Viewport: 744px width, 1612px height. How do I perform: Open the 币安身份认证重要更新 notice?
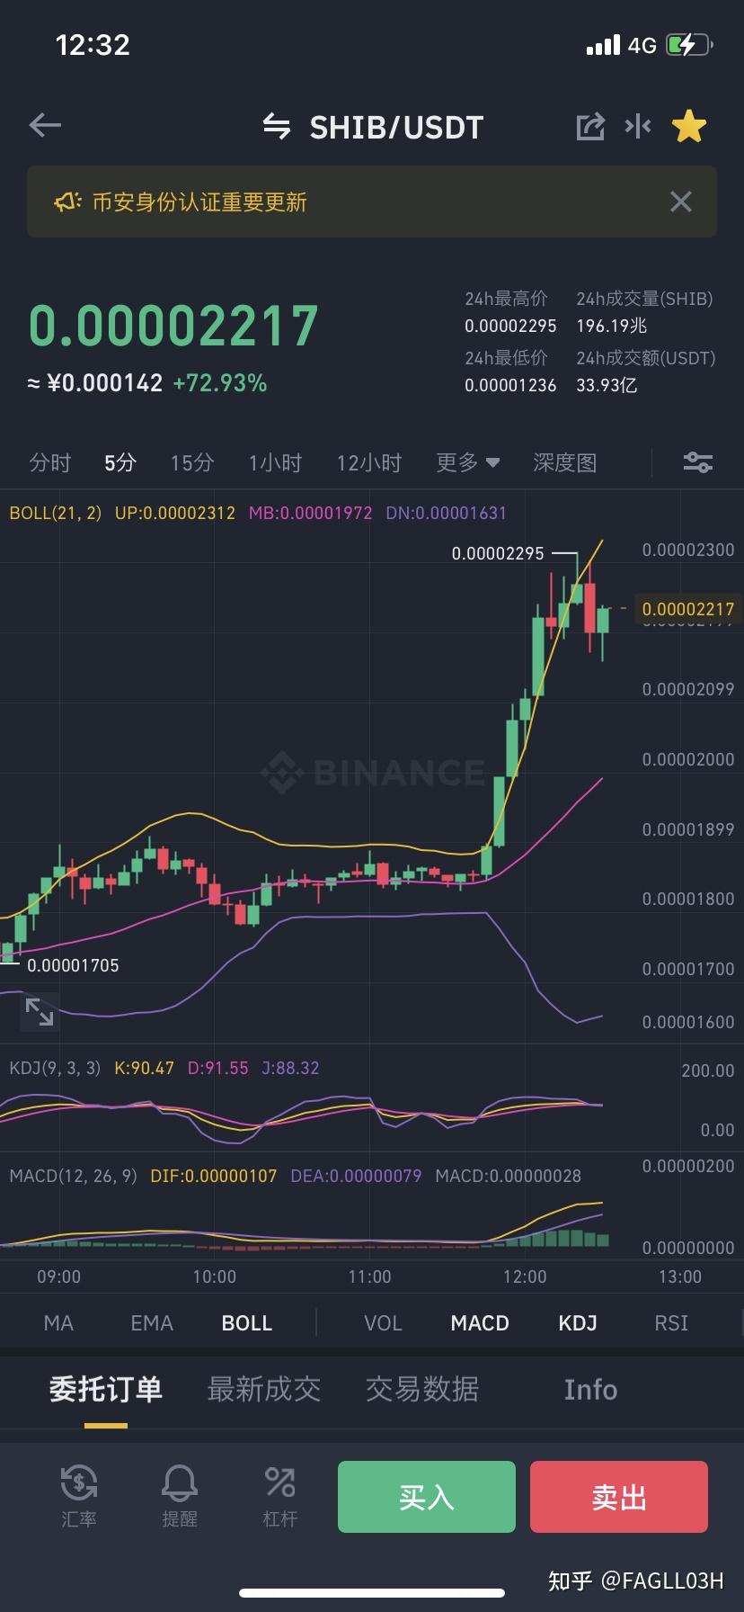click(199, 201)
